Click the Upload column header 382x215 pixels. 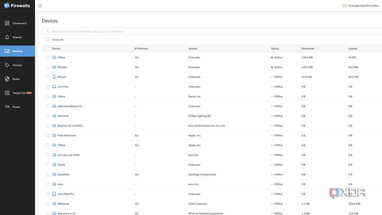(353, 49)
